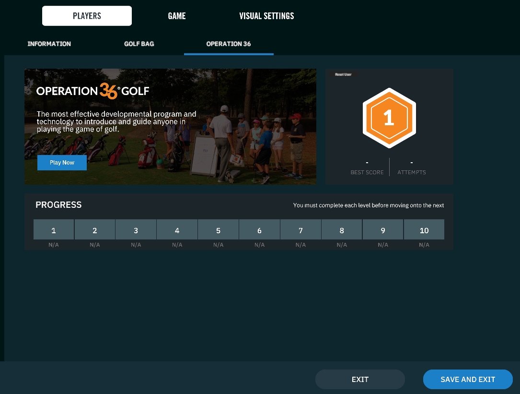Viewport: 520px width, 394px height.
Task: Open the Visual Settings tab
Action: click(266, 16)
